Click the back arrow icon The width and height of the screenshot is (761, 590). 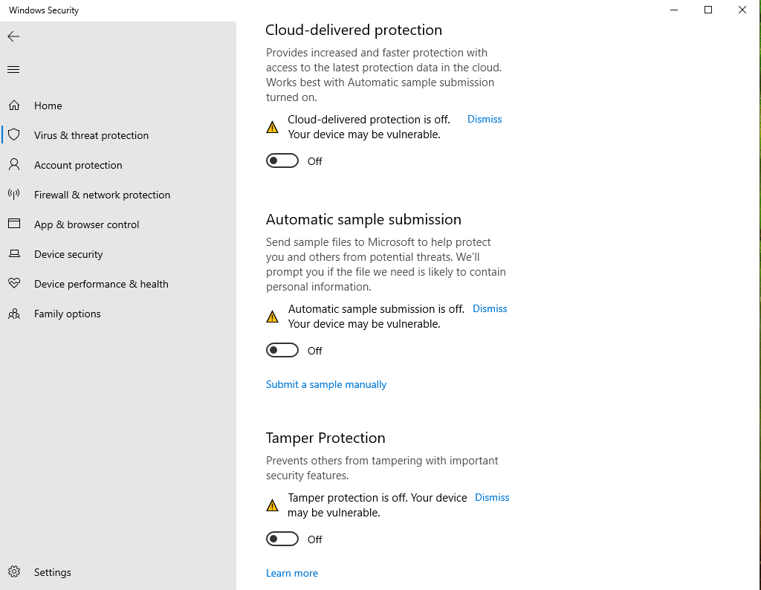(x=13, y=36)
